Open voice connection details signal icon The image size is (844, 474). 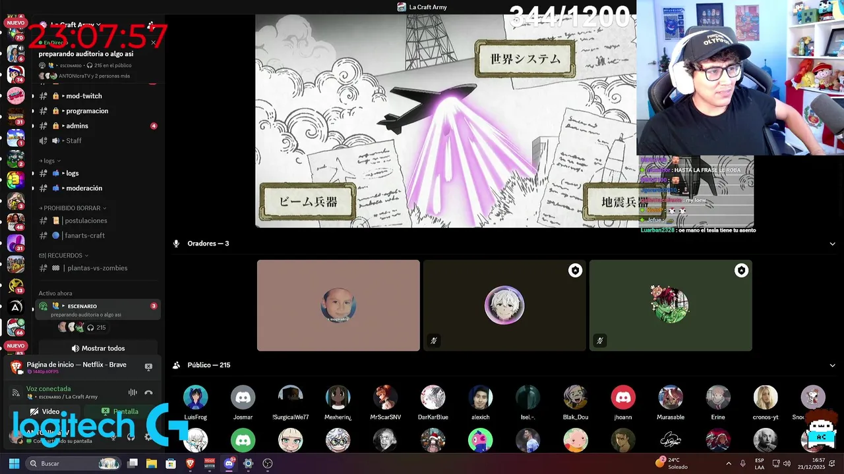[16, 392]
